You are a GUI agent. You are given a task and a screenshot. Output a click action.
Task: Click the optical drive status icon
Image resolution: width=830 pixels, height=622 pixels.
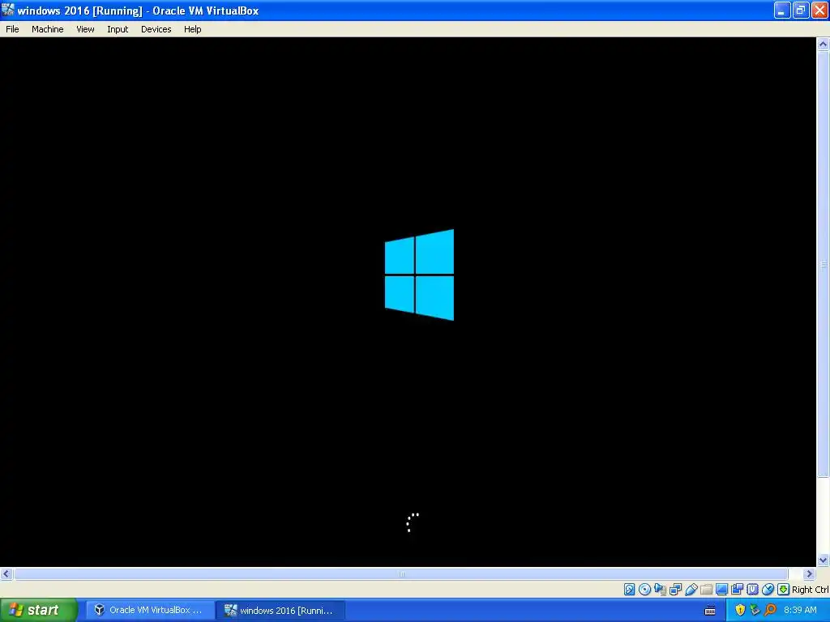(644, 590)
